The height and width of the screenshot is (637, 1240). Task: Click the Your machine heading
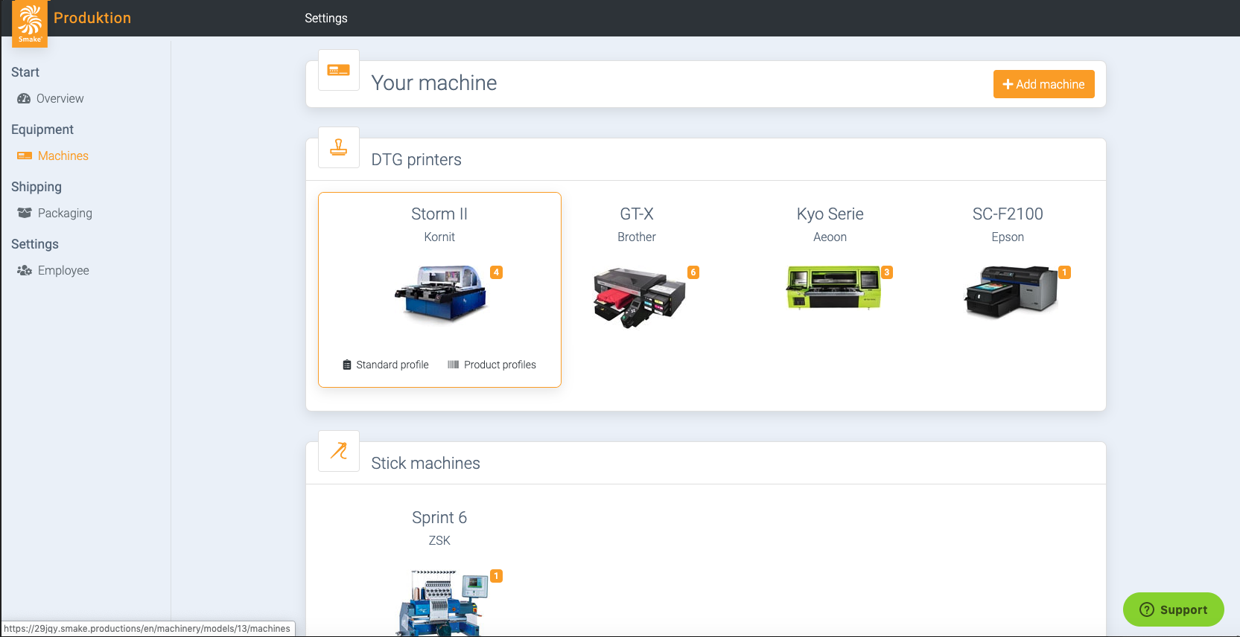pyautogui.click(x=434, y=83)
